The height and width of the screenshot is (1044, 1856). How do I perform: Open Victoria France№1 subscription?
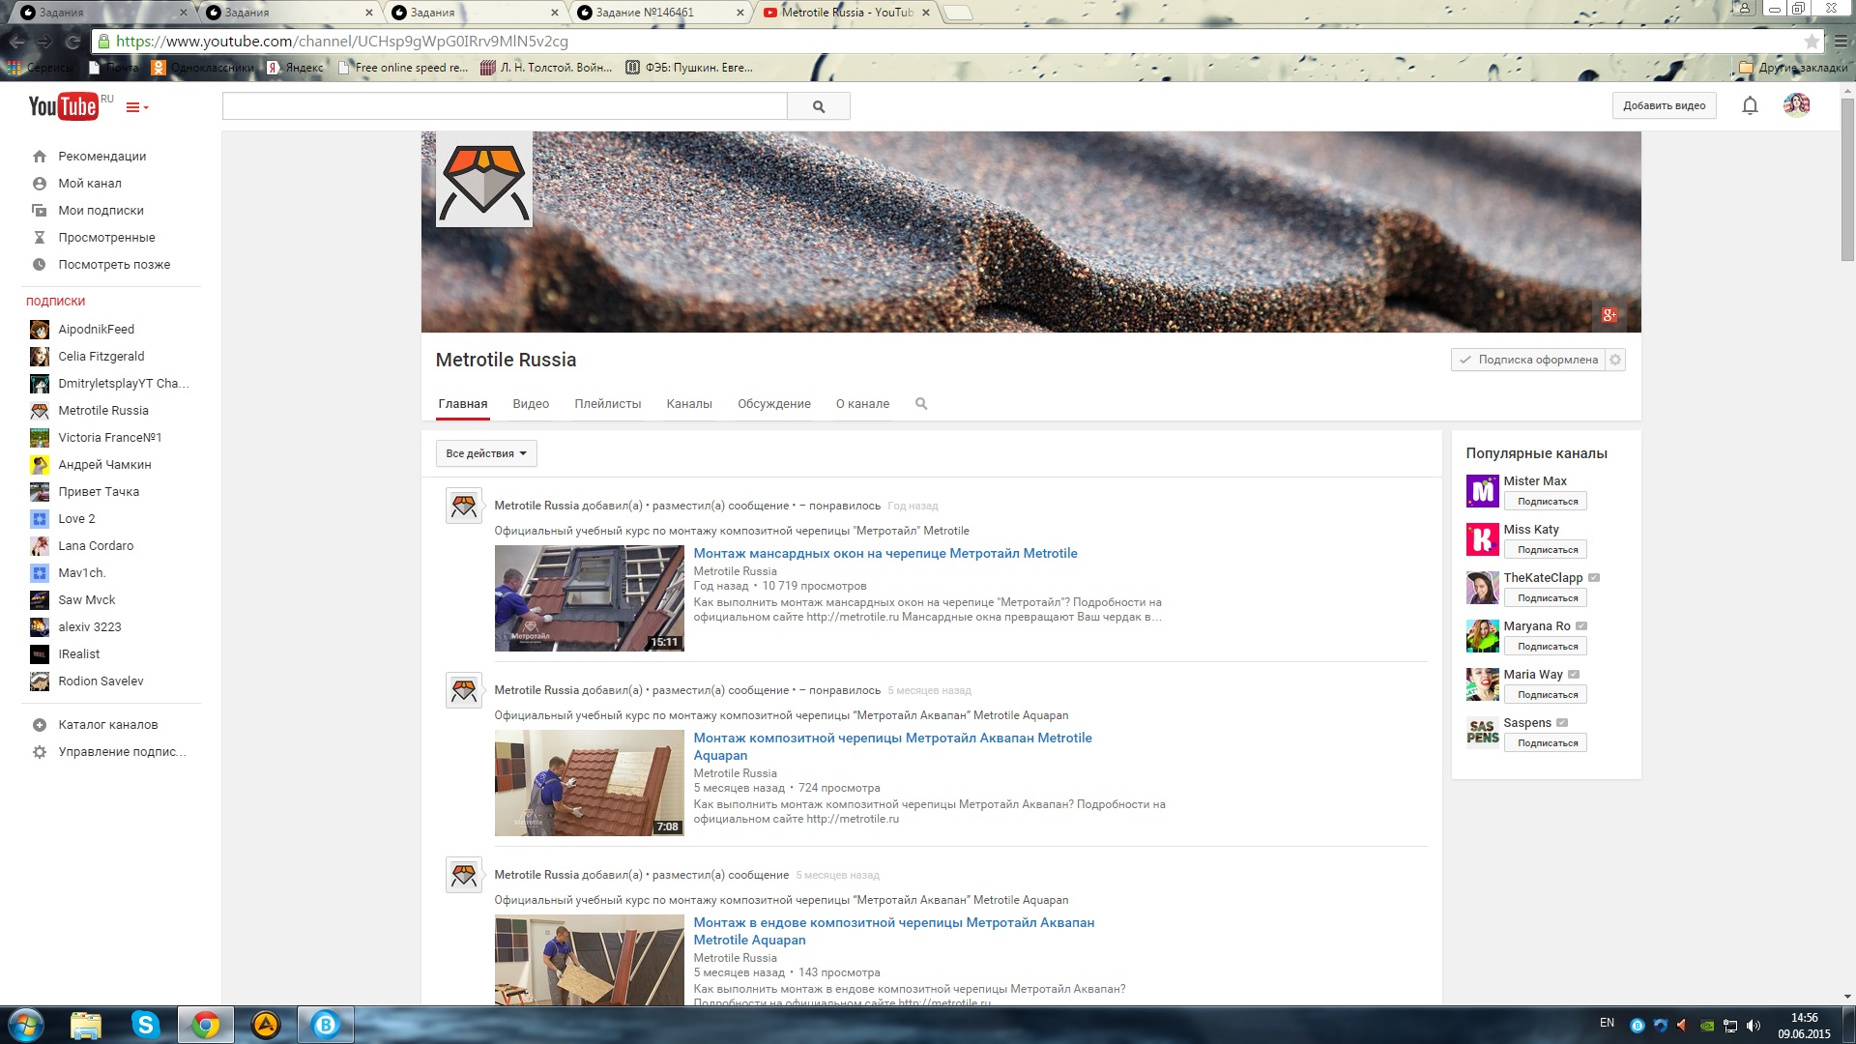[109, 438]
